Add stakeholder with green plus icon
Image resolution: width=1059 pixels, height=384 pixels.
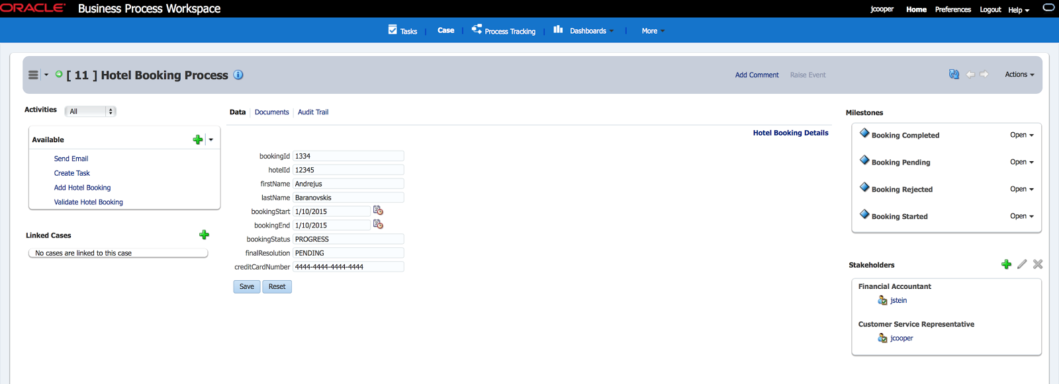pos(1006,264)
